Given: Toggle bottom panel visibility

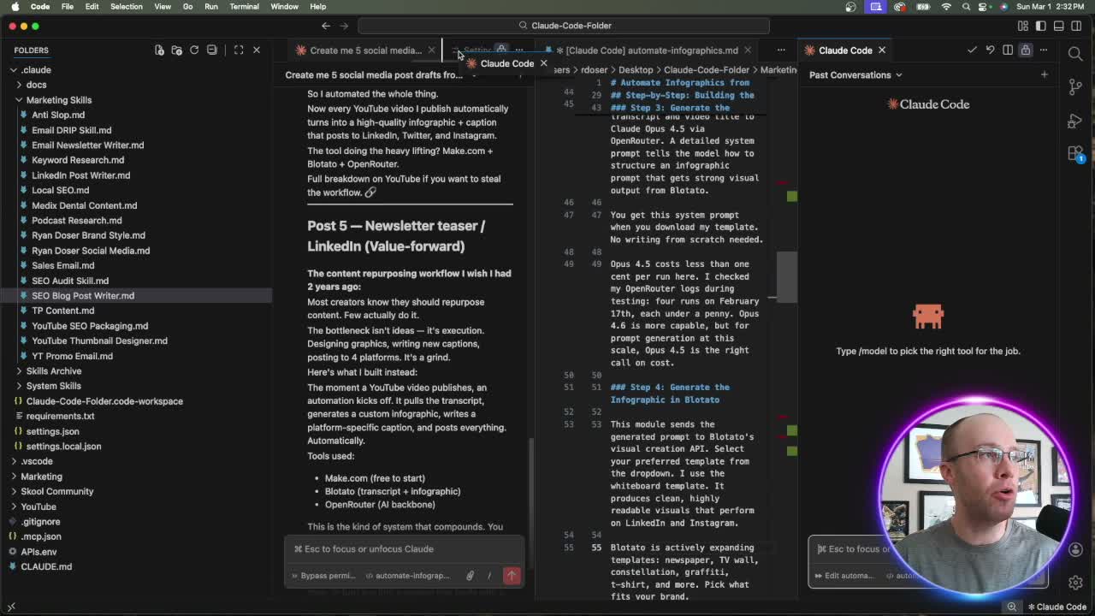Looking at the screenshot, I should click(1059, 26).
